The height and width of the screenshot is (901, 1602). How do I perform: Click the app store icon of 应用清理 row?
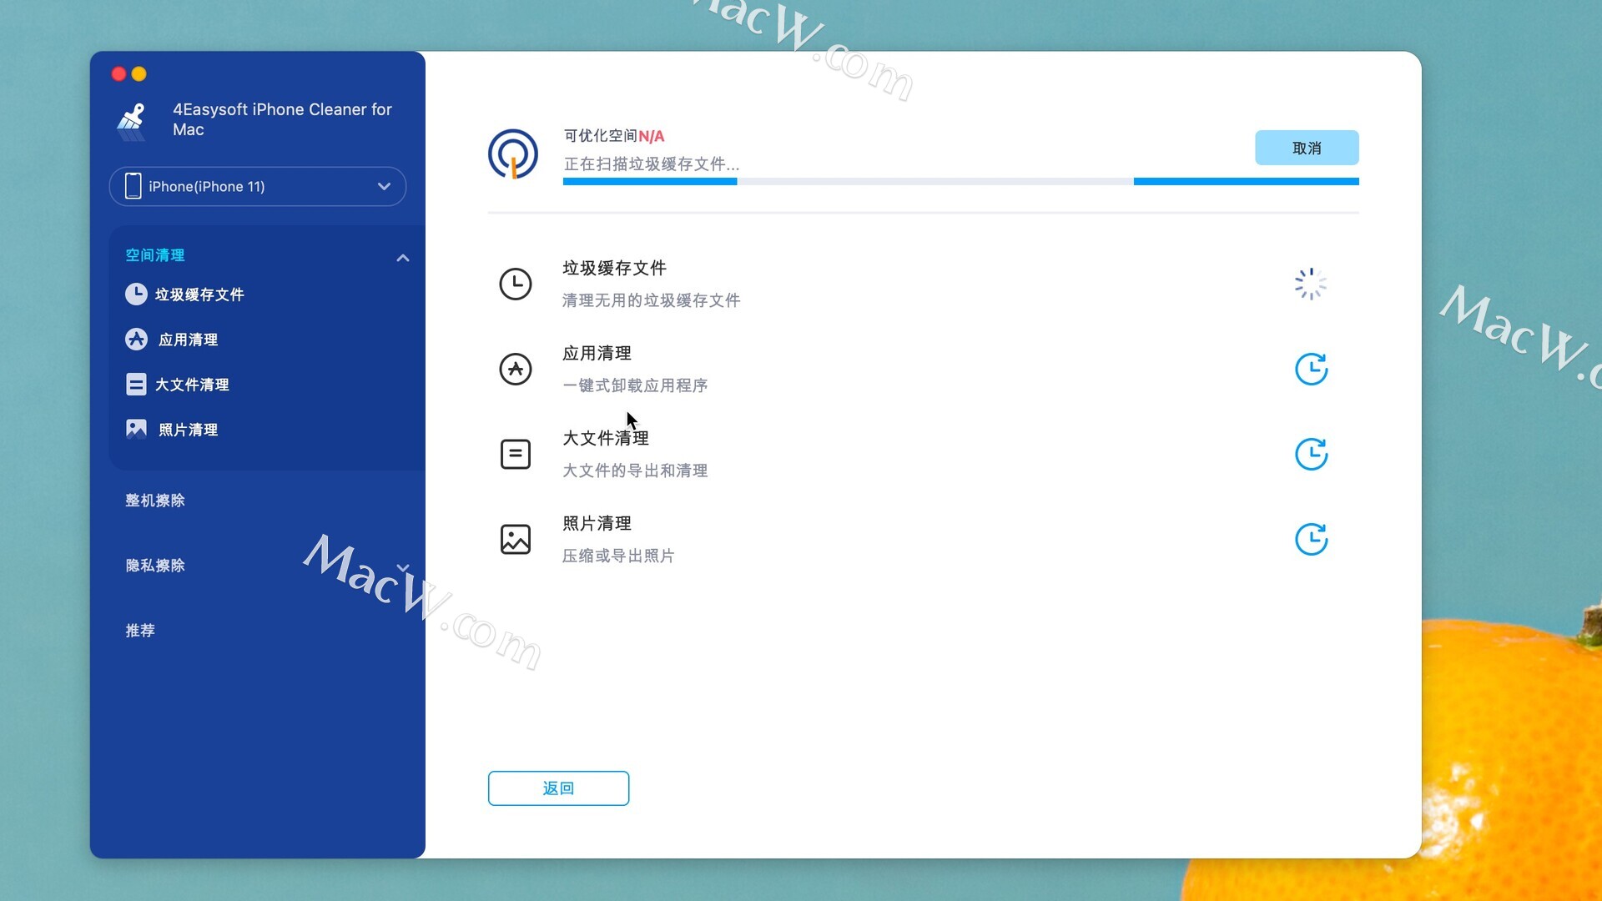coord(516,369)
